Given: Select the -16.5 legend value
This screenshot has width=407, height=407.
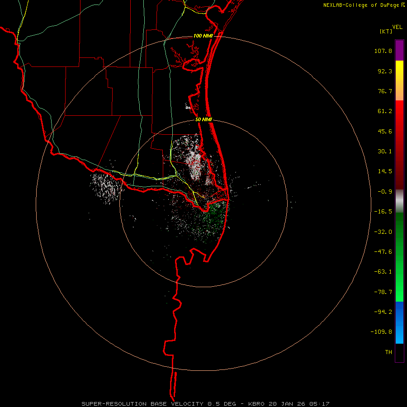Looking at the screenshot, I should pos(383,212).
